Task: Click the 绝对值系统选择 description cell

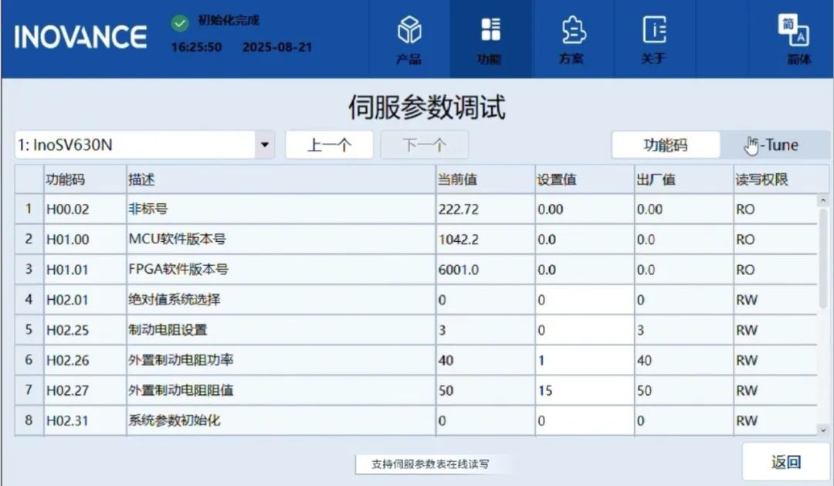Action: coord(281,300)
